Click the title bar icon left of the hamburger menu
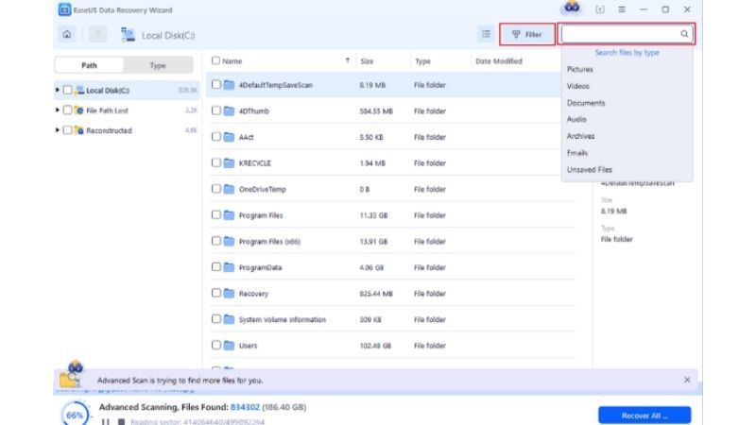 point(600,9)
